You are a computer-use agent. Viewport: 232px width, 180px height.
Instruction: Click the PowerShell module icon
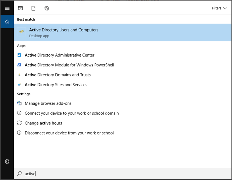click(19, 65)
